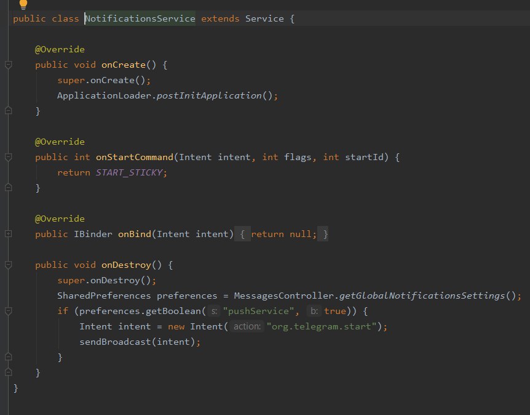Click the startId parameter
The width and height of the screenshot is (530, 415).
365,157
